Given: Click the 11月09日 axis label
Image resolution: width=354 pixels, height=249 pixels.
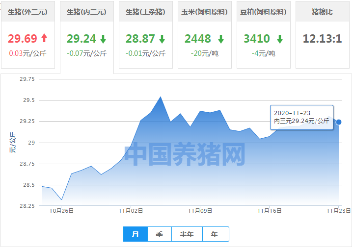Looking at the screenshot, I should coord(200,211).
